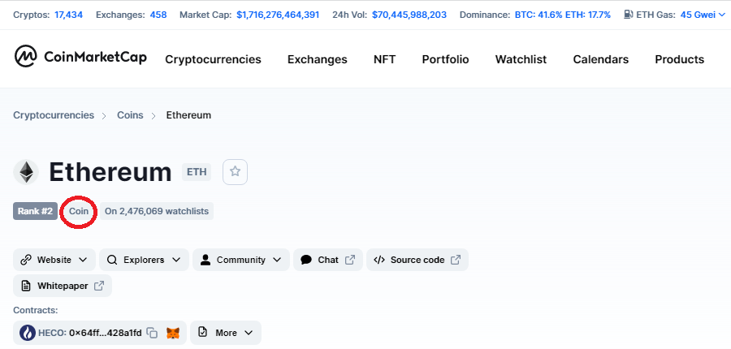731x349 pixels.
Task: Open the Whitepaper link
Action: (63, 286)
